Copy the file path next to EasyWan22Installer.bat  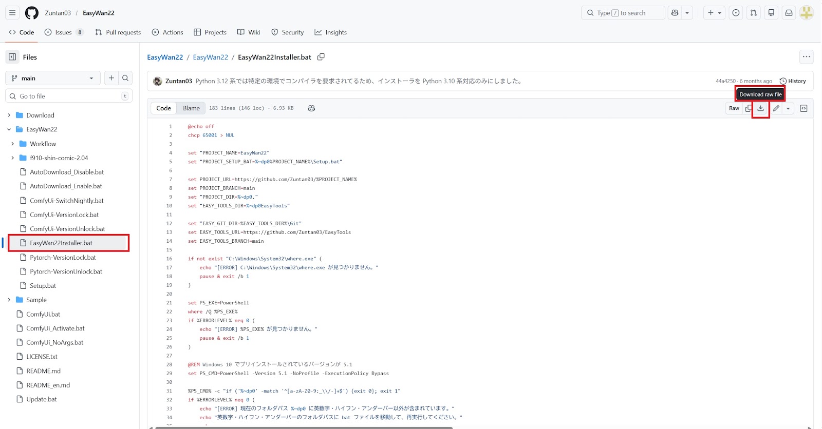pyautogui.click(x=321, y=57)
